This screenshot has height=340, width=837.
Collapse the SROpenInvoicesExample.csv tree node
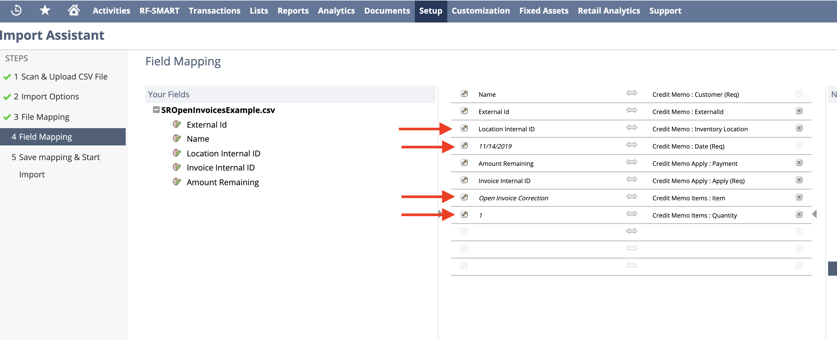(x=156, y=110)
